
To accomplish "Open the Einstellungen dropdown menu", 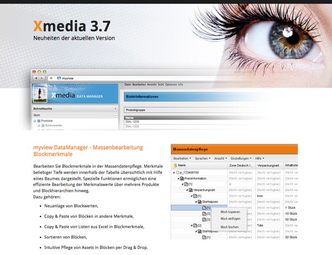I will (x=241, y=158).
